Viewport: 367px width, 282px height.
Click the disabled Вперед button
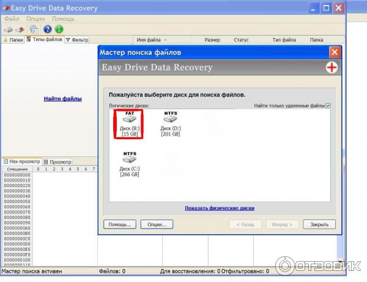pos(282,224)
